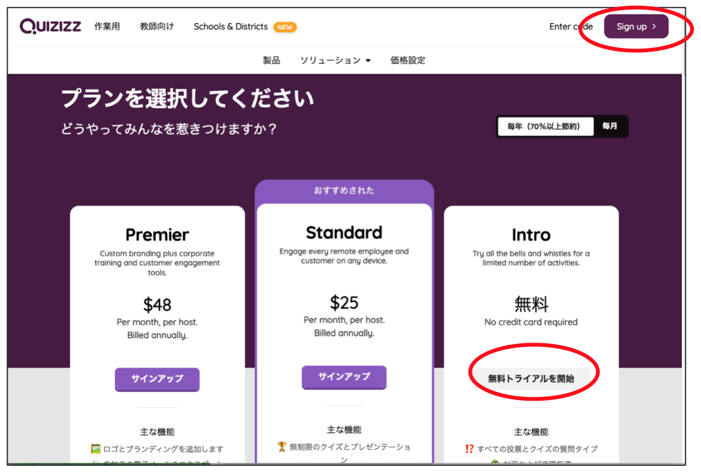
Task: Click the orange NEW badge
Action: tap(285, 27)
